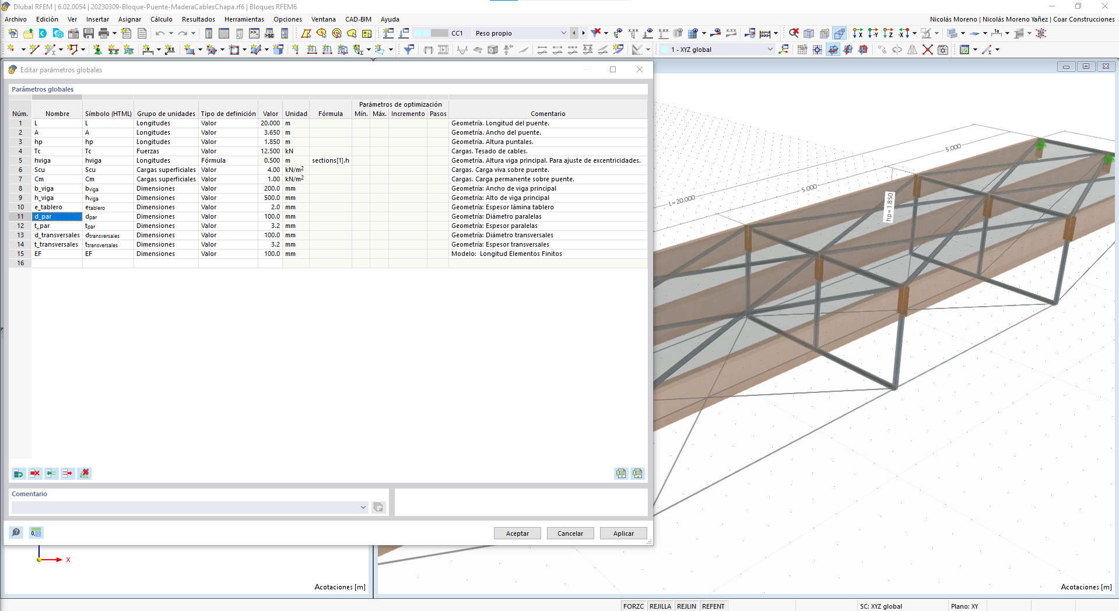This screenshot has height=611, width=1119.
Task: Click the Undo arrow icon
Action: click(160, 33)
